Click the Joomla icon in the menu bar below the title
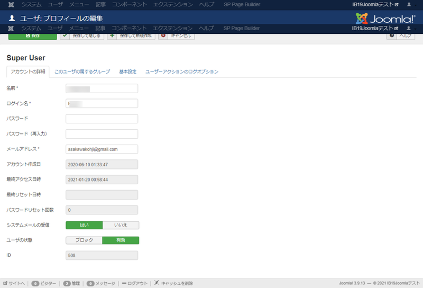Screen dimensions: 423x288 click(x=11, y=29)
